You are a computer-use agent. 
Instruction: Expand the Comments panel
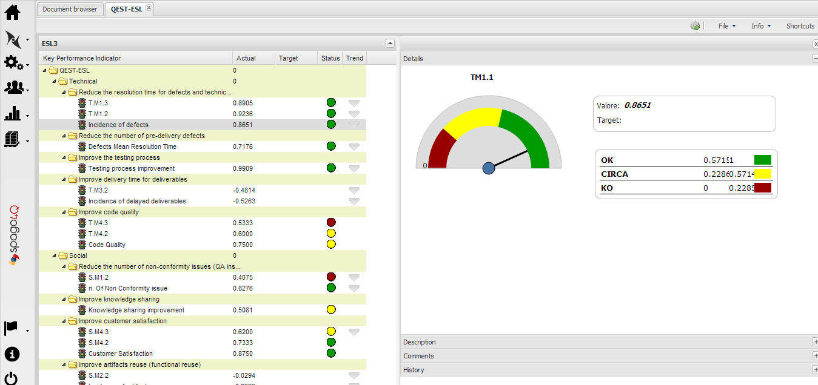click(815, 356)
